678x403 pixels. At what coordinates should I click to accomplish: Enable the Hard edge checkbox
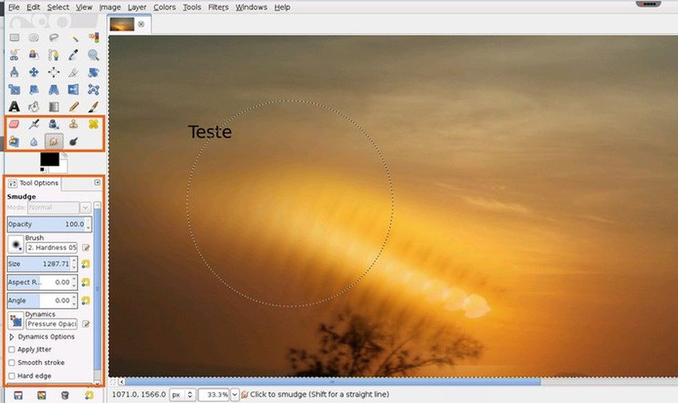pos(12,375)
